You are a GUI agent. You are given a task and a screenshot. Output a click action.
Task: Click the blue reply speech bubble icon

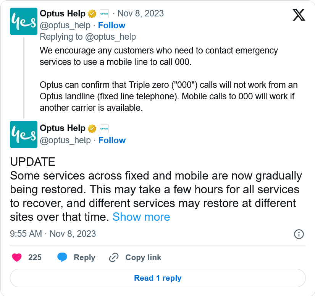(62, 257)
